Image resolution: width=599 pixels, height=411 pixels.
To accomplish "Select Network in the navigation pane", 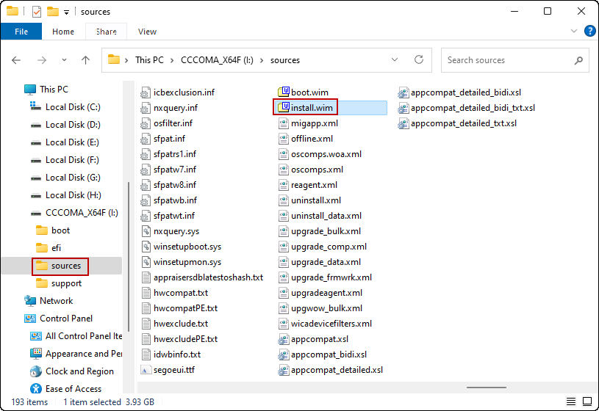I will (56, 301).
